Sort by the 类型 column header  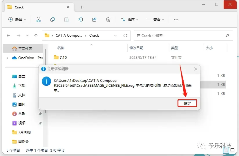point(175,48)
